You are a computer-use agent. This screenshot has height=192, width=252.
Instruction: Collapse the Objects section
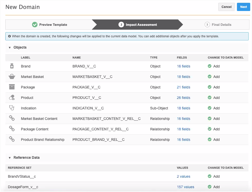10,48
